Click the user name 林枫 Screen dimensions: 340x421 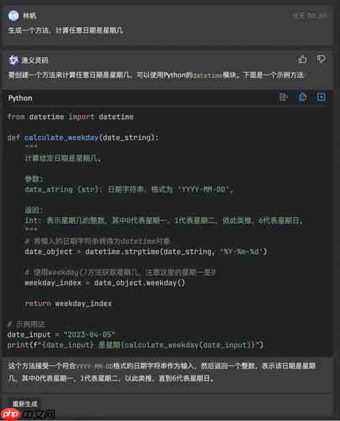(x=29, y=16)
